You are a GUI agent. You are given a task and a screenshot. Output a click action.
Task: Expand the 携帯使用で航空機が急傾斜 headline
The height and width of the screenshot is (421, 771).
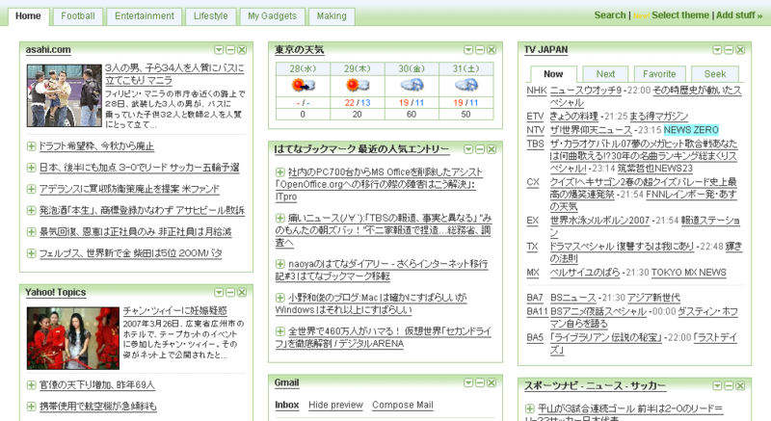click(31, 407)
